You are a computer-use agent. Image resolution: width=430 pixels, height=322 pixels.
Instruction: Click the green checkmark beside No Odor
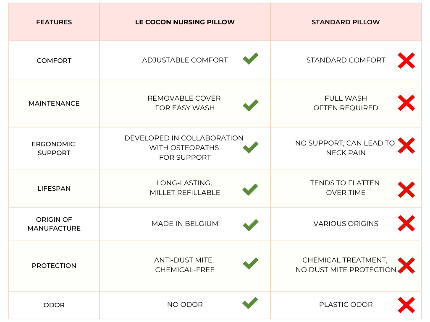250,303
